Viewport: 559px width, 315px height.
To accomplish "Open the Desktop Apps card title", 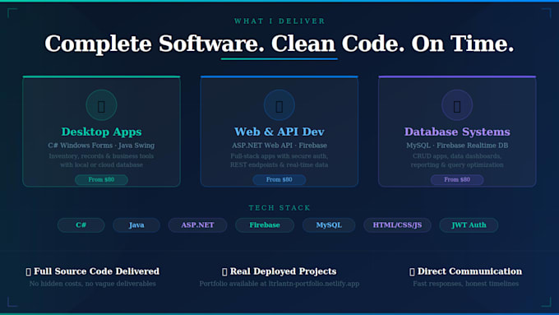I will pyautogui.click(x=101, y=132).
